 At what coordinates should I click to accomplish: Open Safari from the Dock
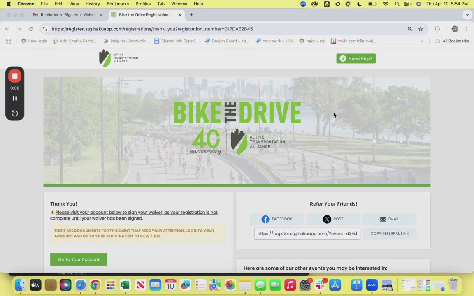click(x=80, y=285)
